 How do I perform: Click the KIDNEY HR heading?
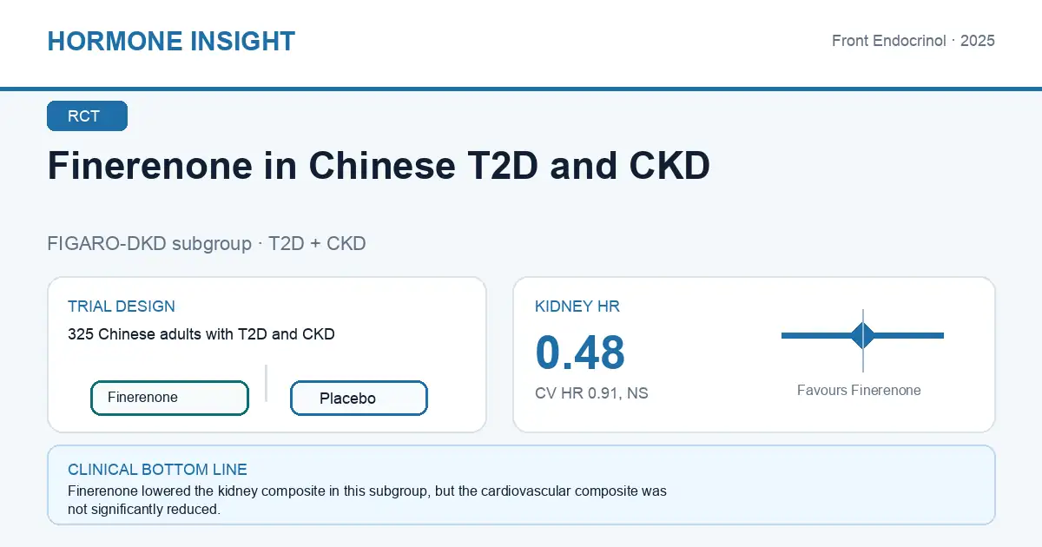click(x=577, y=306)
